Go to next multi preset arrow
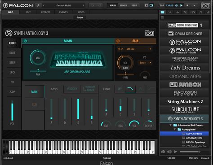 pos(83,5)
